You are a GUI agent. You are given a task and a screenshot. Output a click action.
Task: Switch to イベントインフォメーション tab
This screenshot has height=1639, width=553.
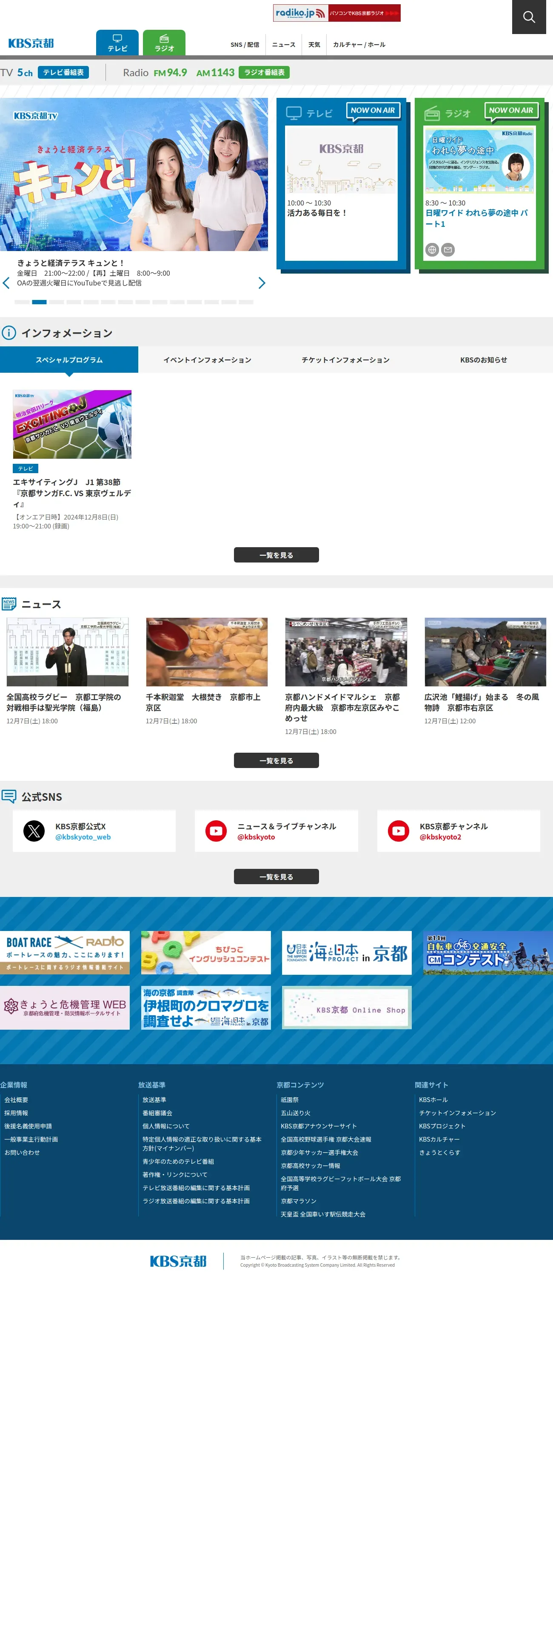[208, 360]
